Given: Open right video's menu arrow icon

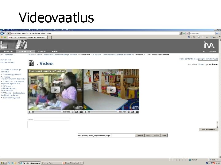Looking at the screenshot, I should [137, 112].
